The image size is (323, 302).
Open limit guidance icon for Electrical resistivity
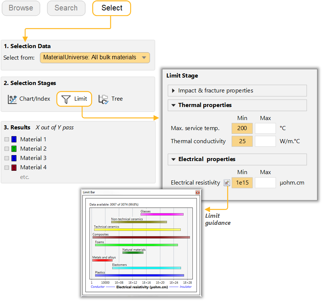point(226,183)
